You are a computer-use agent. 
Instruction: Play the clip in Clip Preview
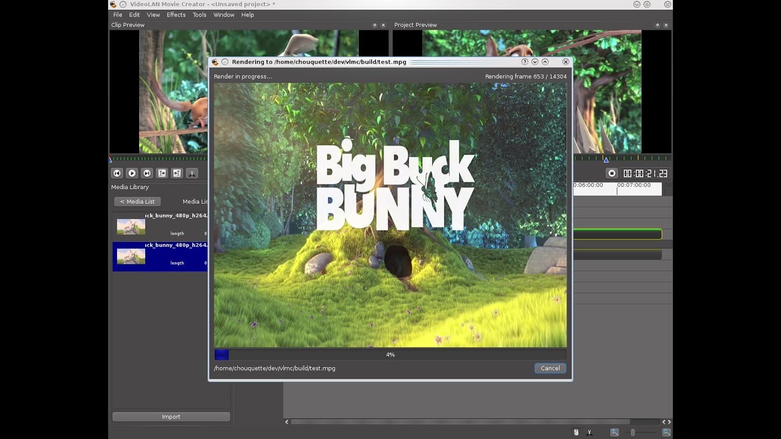pyautogui.click(x=132, y=173)
